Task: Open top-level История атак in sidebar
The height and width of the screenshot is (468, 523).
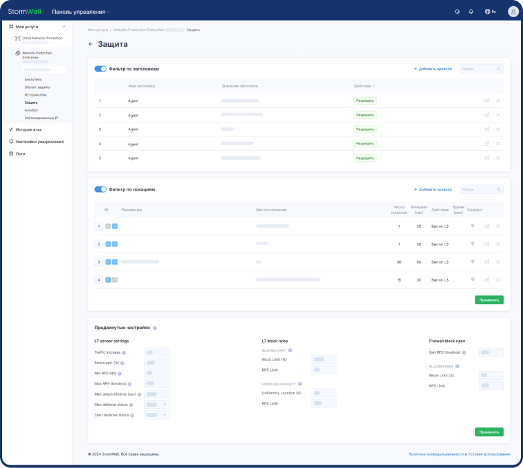Action: click(x=25, y=129)
